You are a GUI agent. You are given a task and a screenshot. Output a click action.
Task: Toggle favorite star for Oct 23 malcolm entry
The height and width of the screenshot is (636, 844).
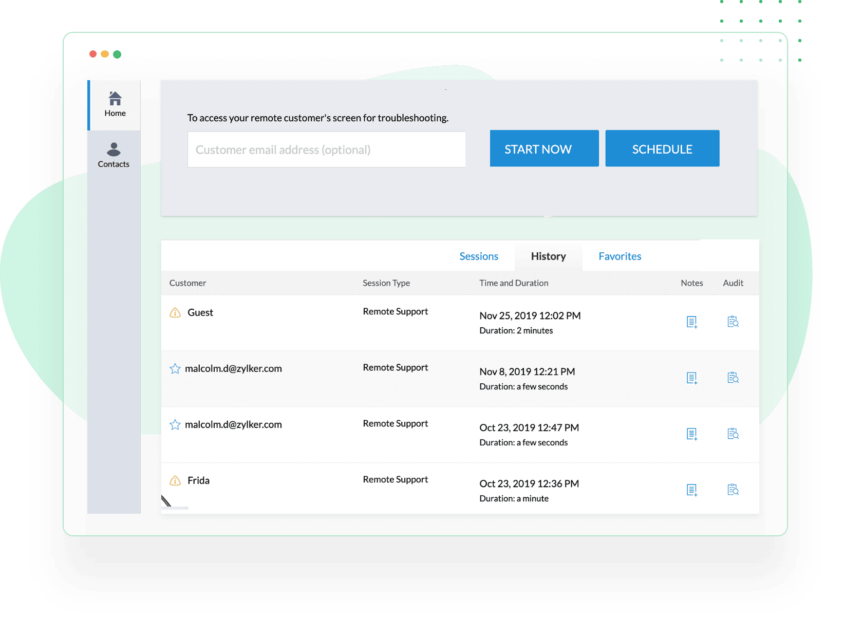175,425
